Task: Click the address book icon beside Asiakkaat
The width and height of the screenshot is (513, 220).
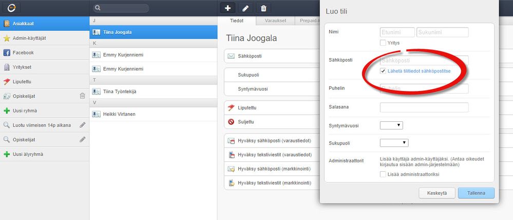Action: 7,24
